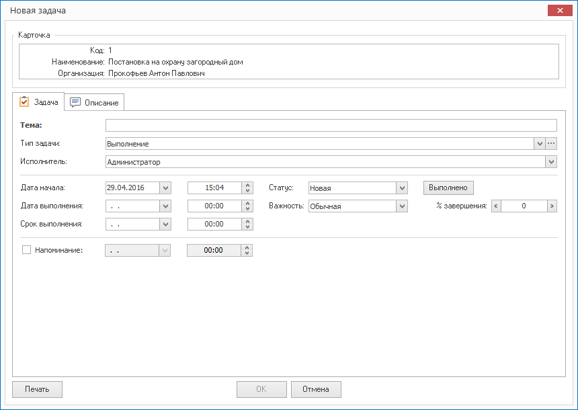Enable the Напоминание checkbox
Image resolution: width=578 pixels, height=410 pixels.
[26, 250]
